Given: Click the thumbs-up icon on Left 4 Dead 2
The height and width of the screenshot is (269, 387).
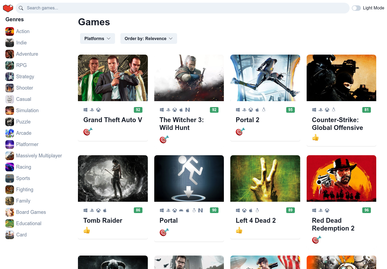Looking at the screenshot, I should tap(239, 230).
